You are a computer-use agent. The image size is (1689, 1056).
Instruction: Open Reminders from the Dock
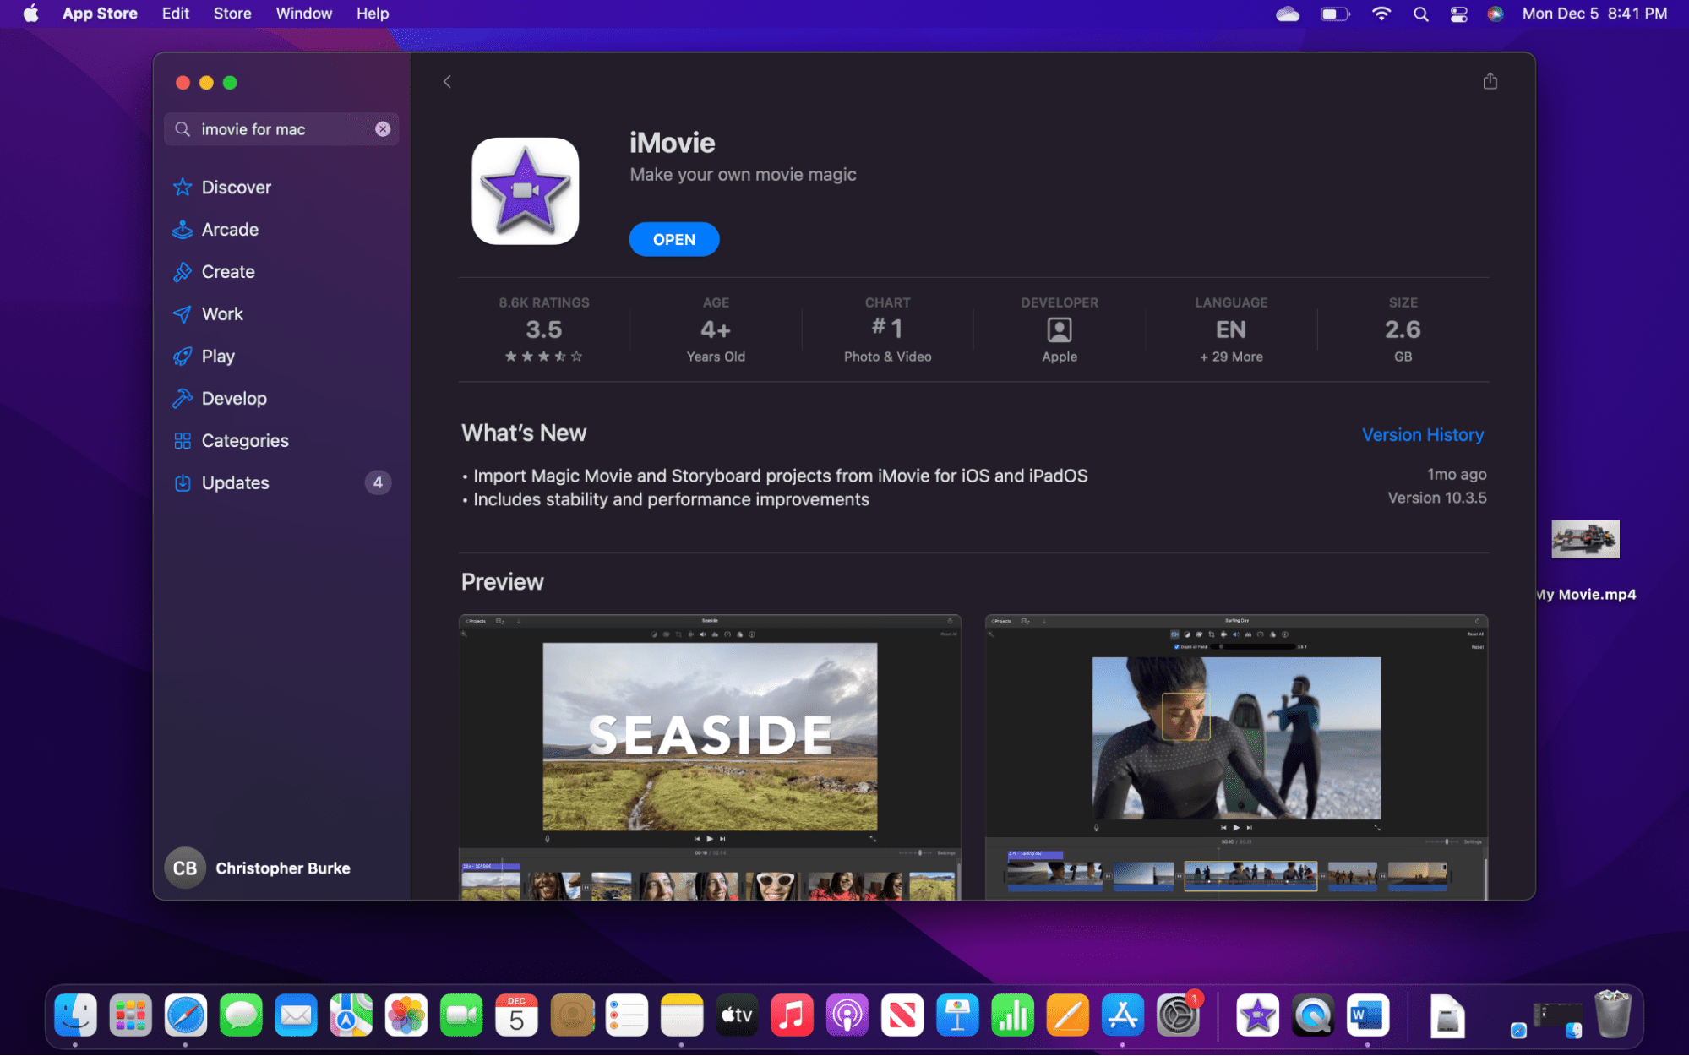[x=627, y=1015]
